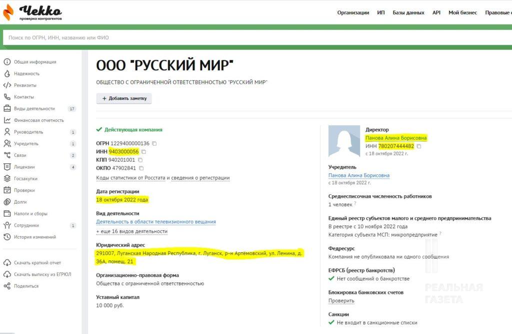Open the API menu item

[436, 12]
